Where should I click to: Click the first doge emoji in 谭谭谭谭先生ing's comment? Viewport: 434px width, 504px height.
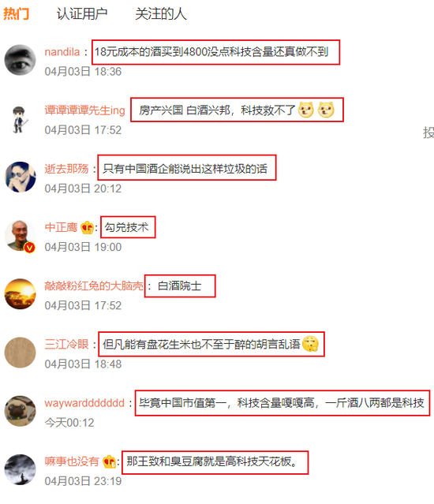click(x=305, y=110)
